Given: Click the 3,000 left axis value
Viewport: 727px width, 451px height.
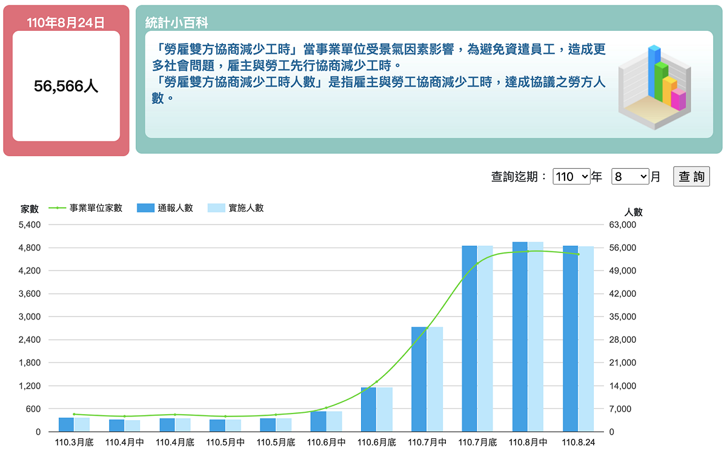Looking at the screenshot, I should click(x=30, y=317).
